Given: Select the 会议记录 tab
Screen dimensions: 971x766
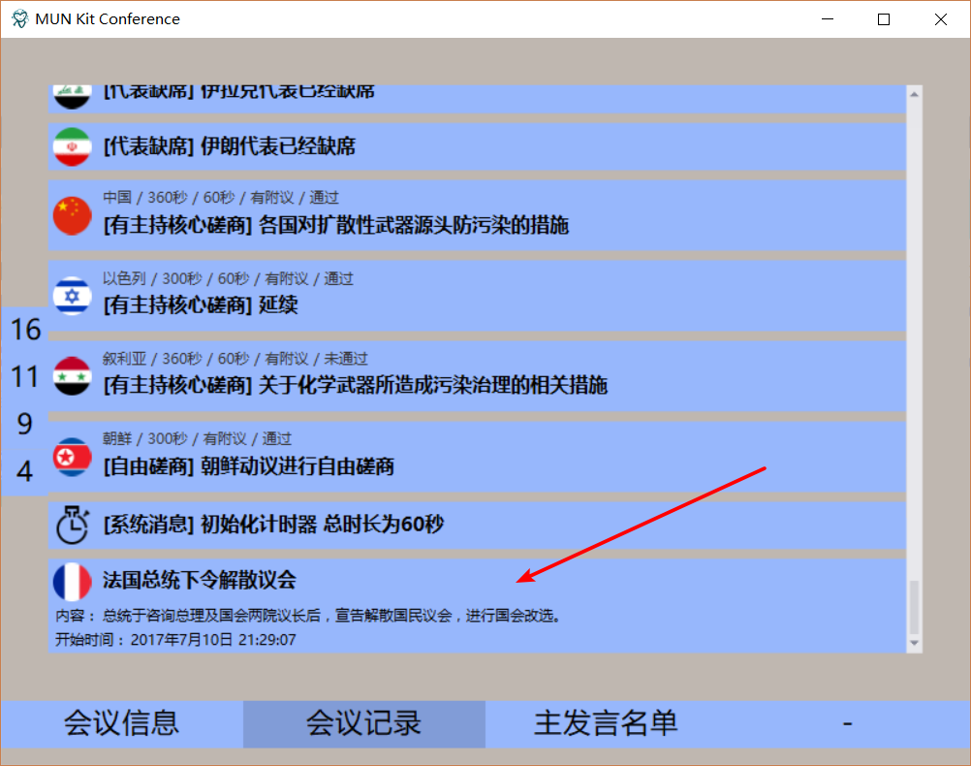Looking at the screenshot, I should pos(363,723).
